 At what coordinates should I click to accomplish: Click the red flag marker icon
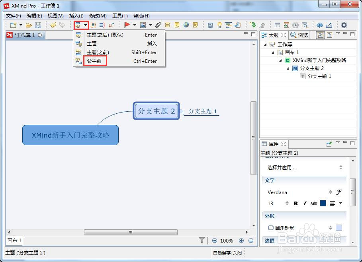click(127, 25)
